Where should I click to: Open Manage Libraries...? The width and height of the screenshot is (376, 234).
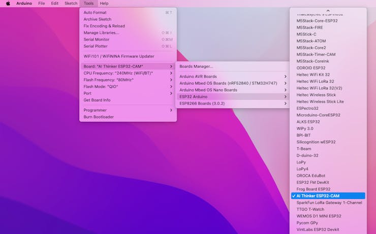tap(128, 32)
